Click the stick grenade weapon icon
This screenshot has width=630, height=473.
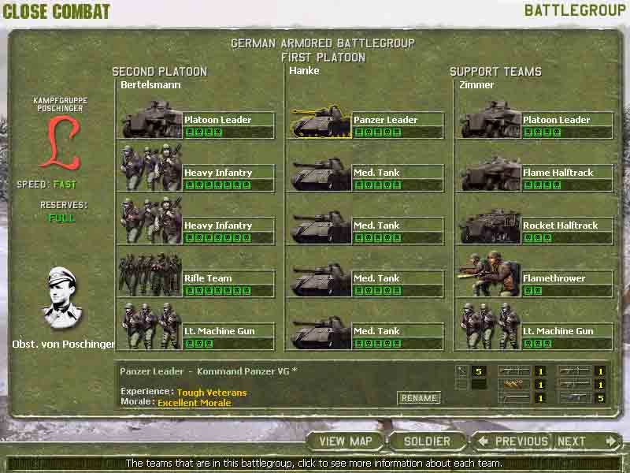(461, 371)
